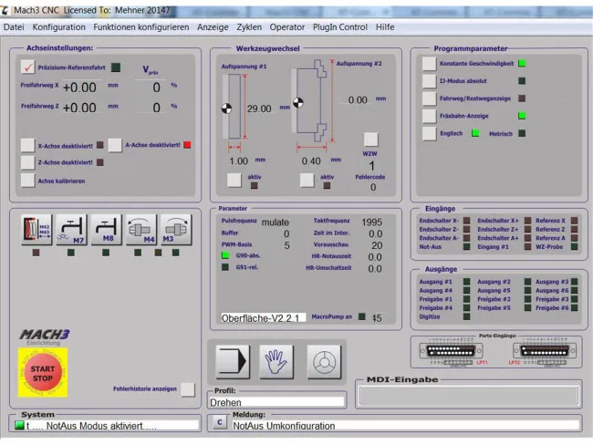Click the Oberfläche-V2.2.1 version field

[x=264, y=318]
